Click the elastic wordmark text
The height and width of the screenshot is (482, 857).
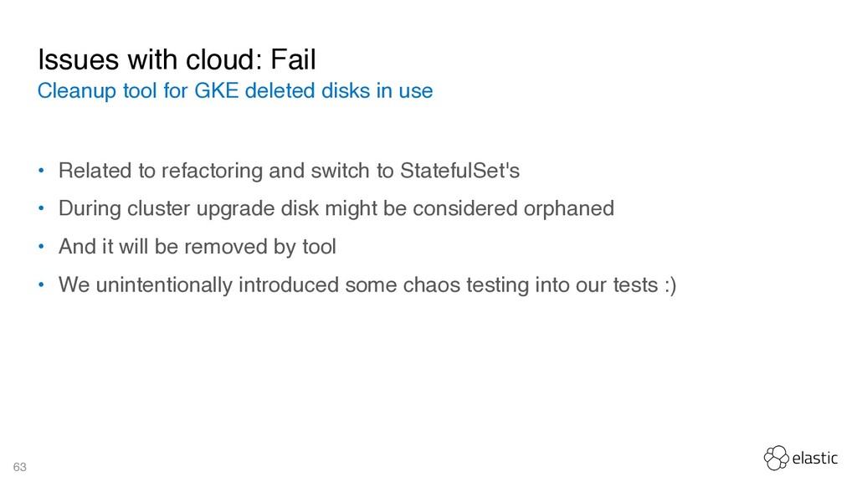pos(814,458)
